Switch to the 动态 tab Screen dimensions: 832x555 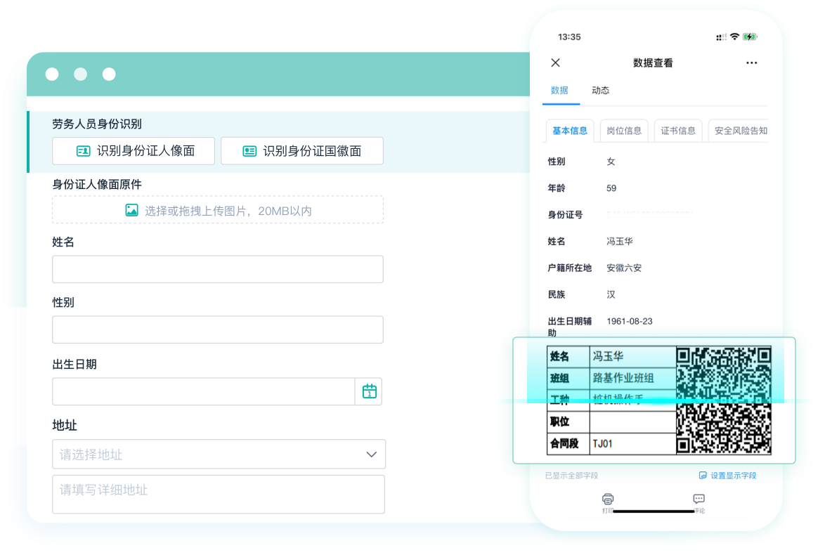[x=600, y=90]
